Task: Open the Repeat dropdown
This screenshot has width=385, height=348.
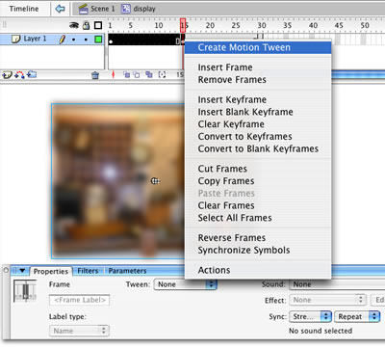Action: (357, 317)
